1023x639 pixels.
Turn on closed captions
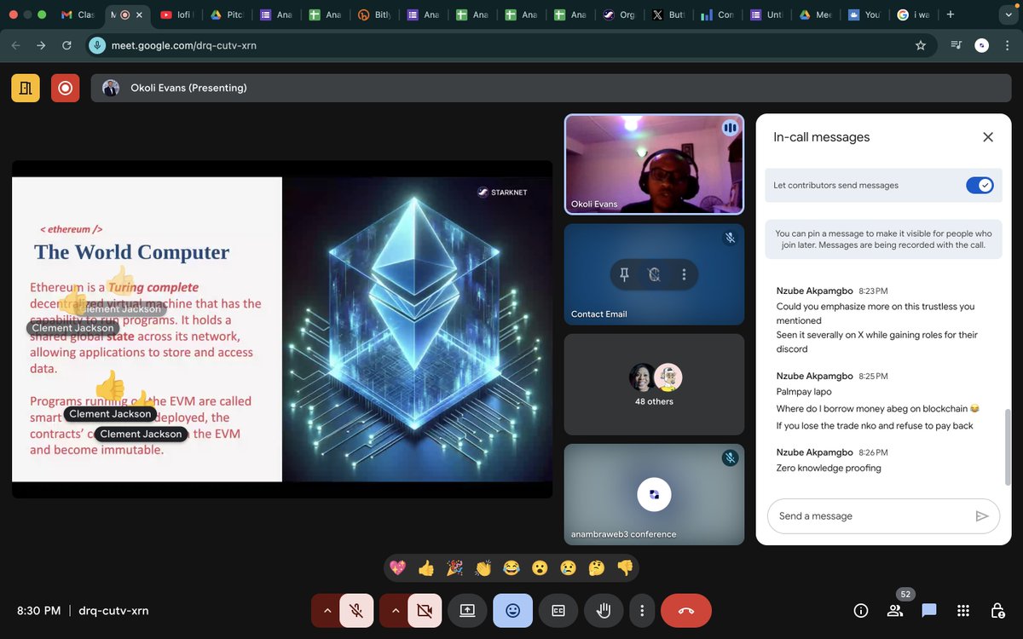(558, 610)
